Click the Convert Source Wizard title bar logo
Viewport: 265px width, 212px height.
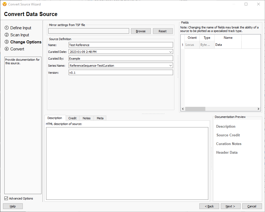tap(5, 4)
